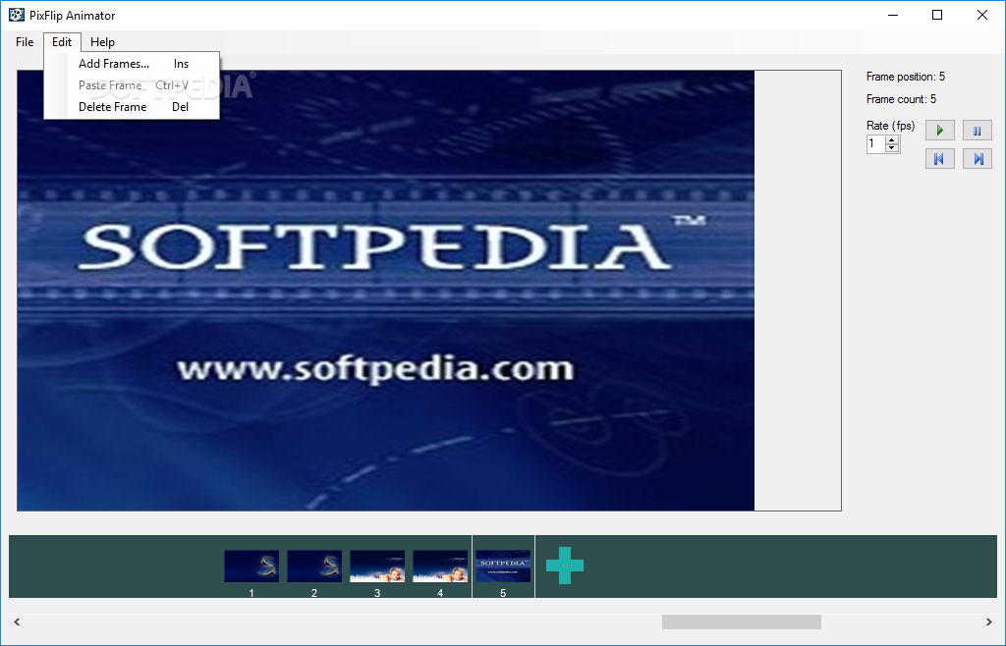Jump to the first frame
This screenshot has width=1006, height=646.
(940, 159)
